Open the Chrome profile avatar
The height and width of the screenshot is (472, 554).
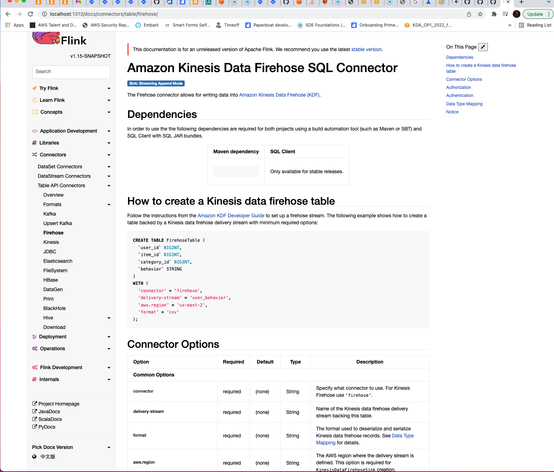coord(516,14)
